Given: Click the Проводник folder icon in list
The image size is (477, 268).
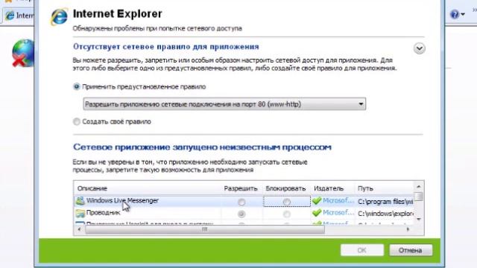Looking at the screenshot, I should [80, 214].
